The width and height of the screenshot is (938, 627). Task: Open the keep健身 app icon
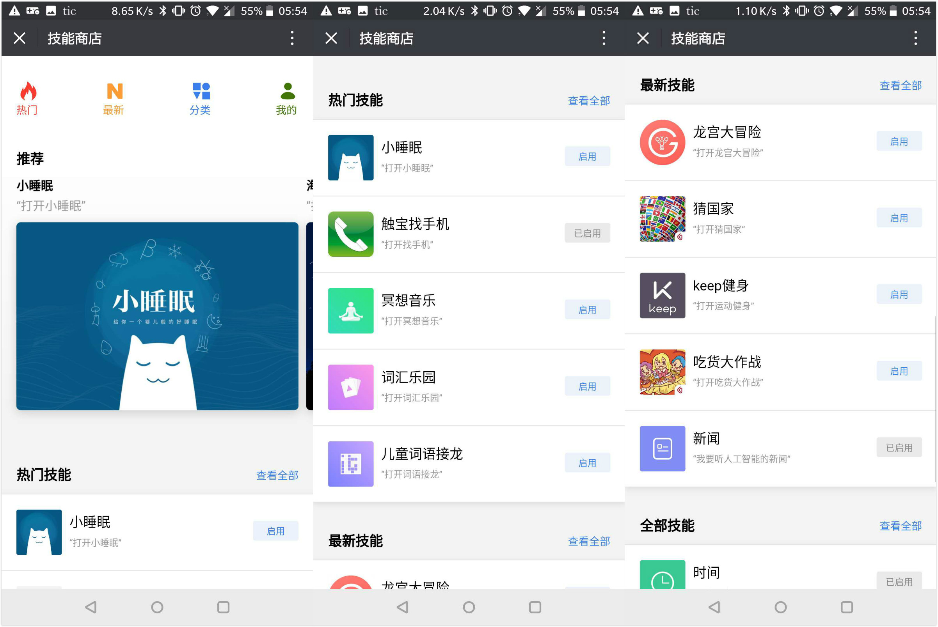(x=662, y=296)
